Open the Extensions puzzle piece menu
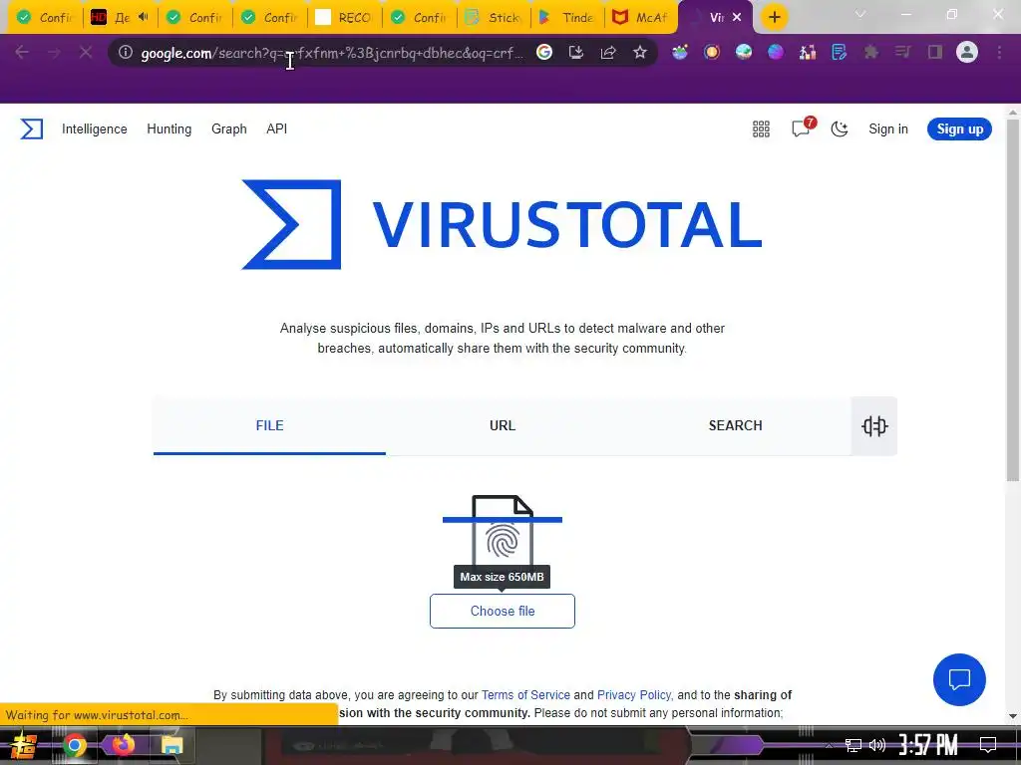The image size is (1021, 765). [x=871, y=52]
